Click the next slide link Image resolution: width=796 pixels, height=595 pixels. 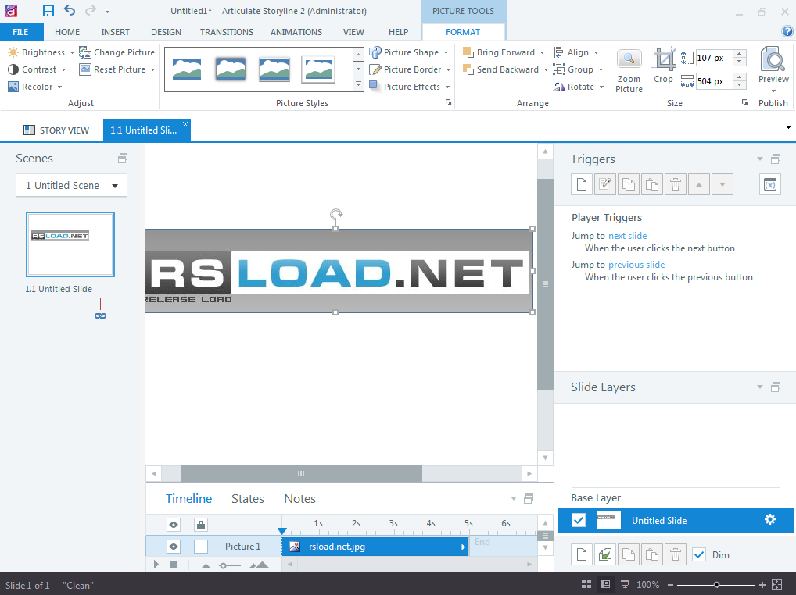pyautogui.click(x=627, y=236)
